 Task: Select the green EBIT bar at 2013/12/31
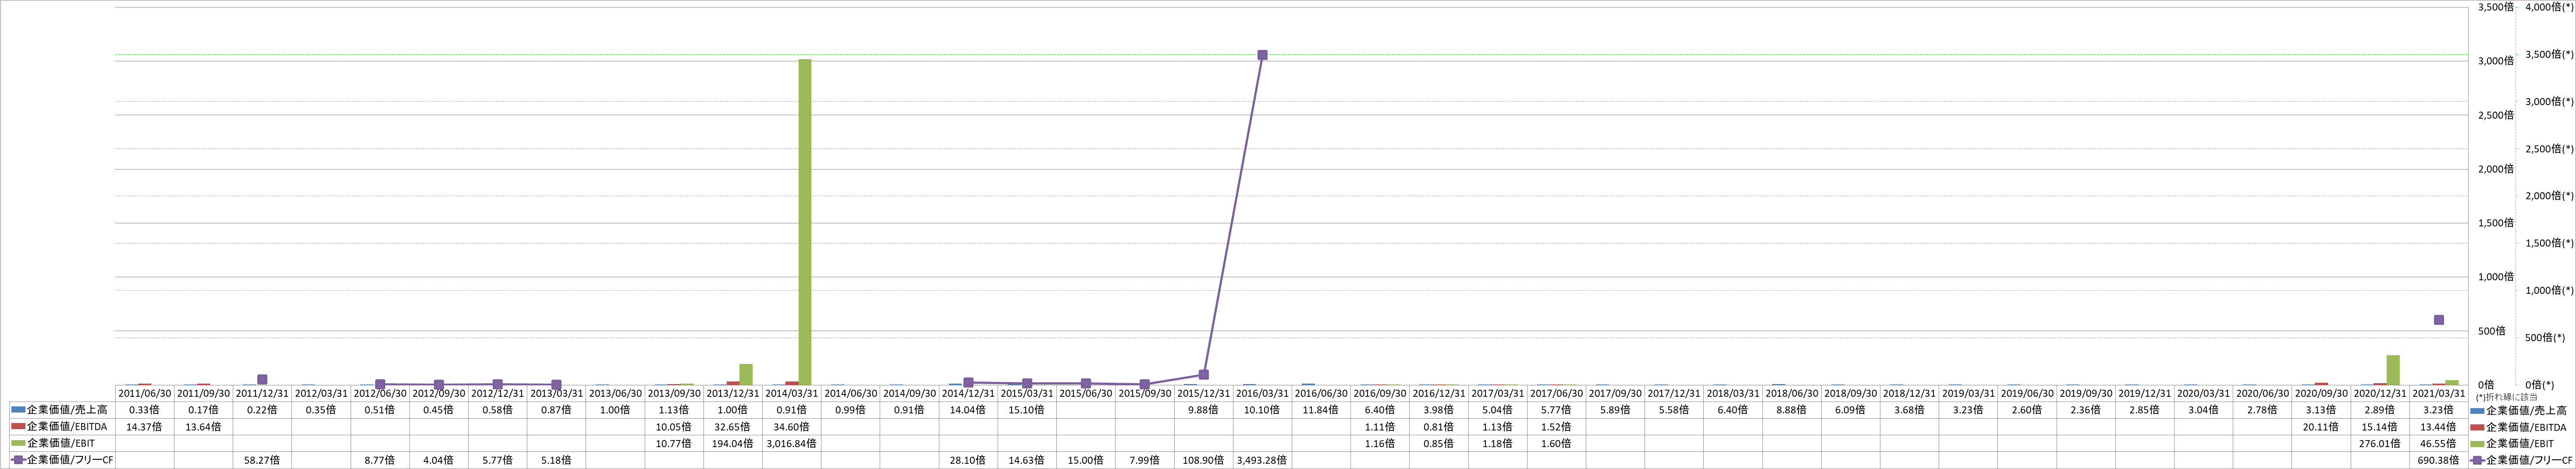pyautogui.click(x=745, y=374)
